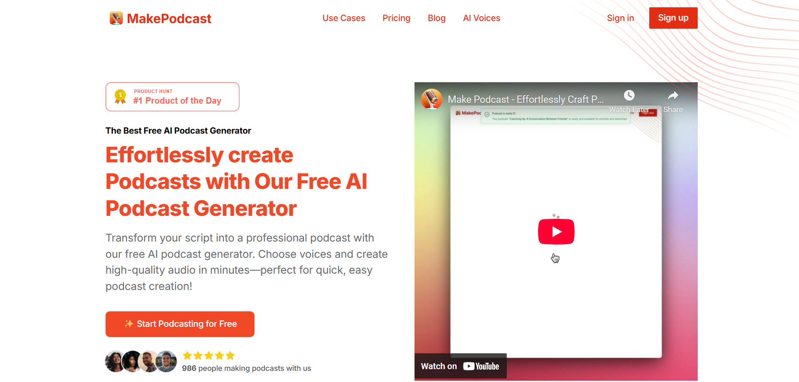Navigate to AI Voices
Image resolution: width=799 pixels, height=382 pixels.
click(x=481, y=18)
